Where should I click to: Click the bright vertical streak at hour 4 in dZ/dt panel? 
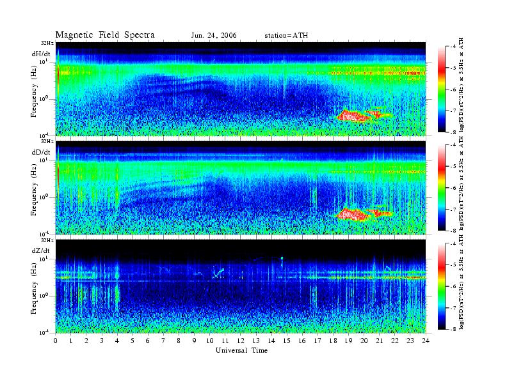pyautogui.click(x=117, y=286)
